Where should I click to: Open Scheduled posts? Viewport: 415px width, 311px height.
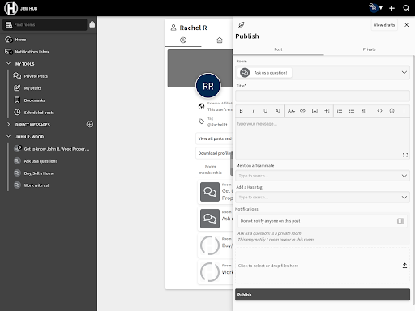(x=39, y=113)
